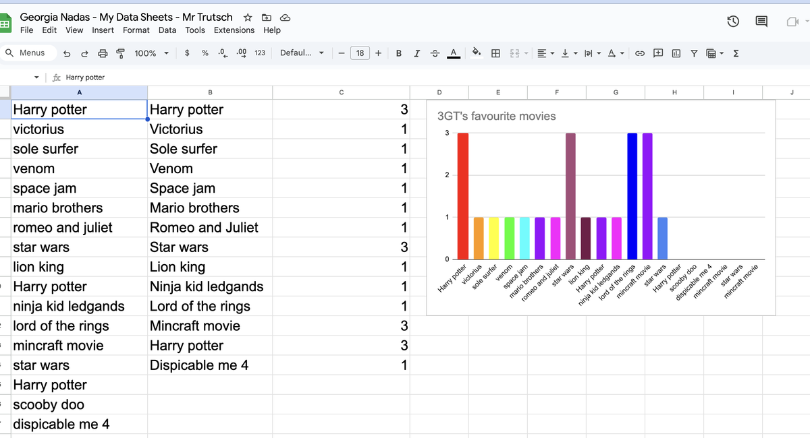Create a filter with funnel icon
The width and height of the screenshot is (810, 438).
click(694, 53)
